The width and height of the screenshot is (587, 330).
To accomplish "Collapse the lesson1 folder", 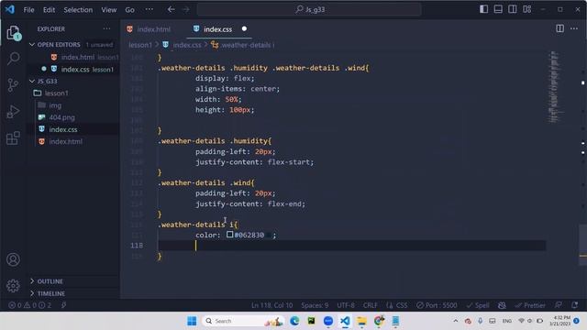I will point(56,93).
